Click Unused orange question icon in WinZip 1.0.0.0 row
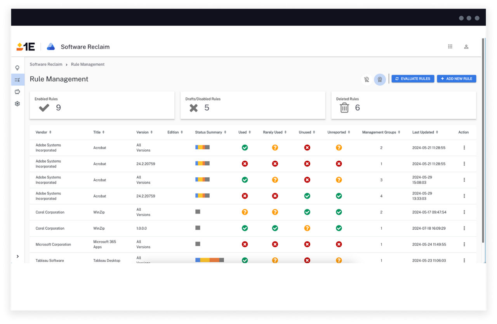 click(307, 228)
